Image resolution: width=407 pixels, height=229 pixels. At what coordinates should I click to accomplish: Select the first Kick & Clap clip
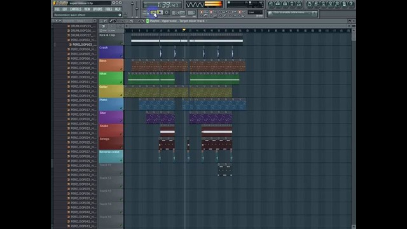tap(145, 39)
